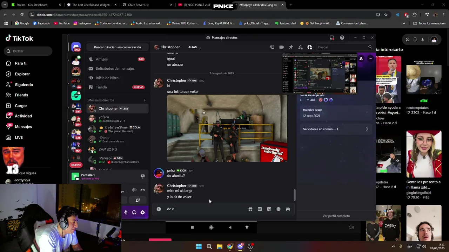The image size is (449, 252).
Task: Click TikTok Buscar search box
Action: tap(29, 51)
